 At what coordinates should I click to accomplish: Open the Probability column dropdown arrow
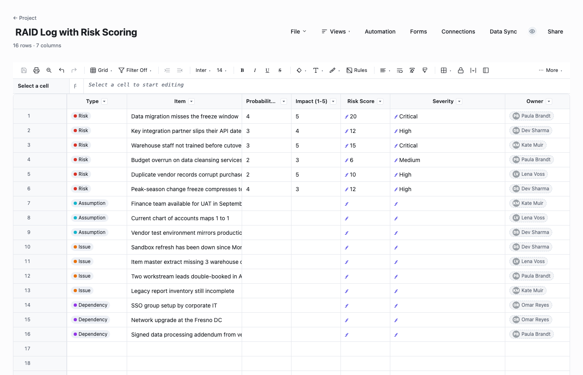coord(284,101)
